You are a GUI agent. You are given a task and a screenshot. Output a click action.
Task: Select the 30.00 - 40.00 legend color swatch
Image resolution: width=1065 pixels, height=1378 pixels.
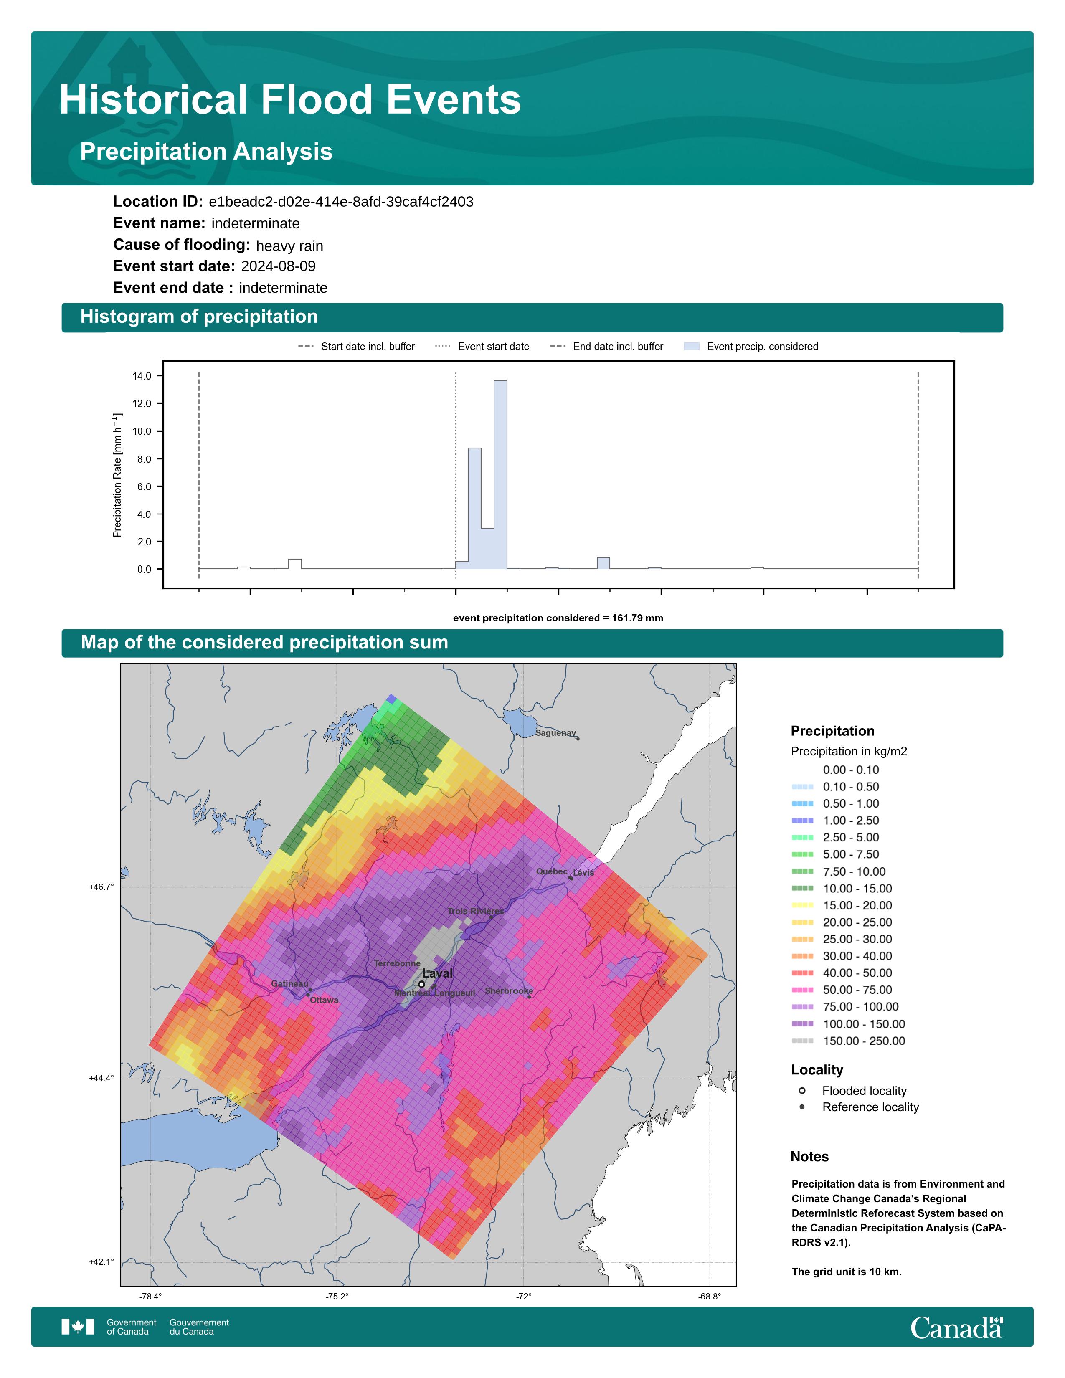pyautogui.click(x=803, y=957)
